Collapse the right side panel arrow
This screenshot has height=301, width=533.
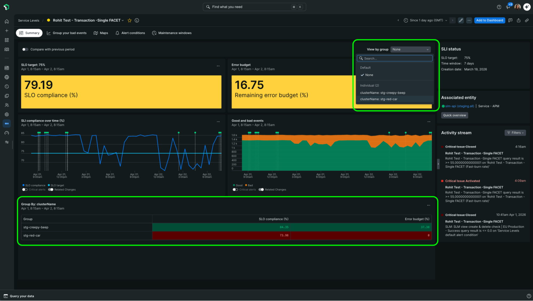[438, 164]
